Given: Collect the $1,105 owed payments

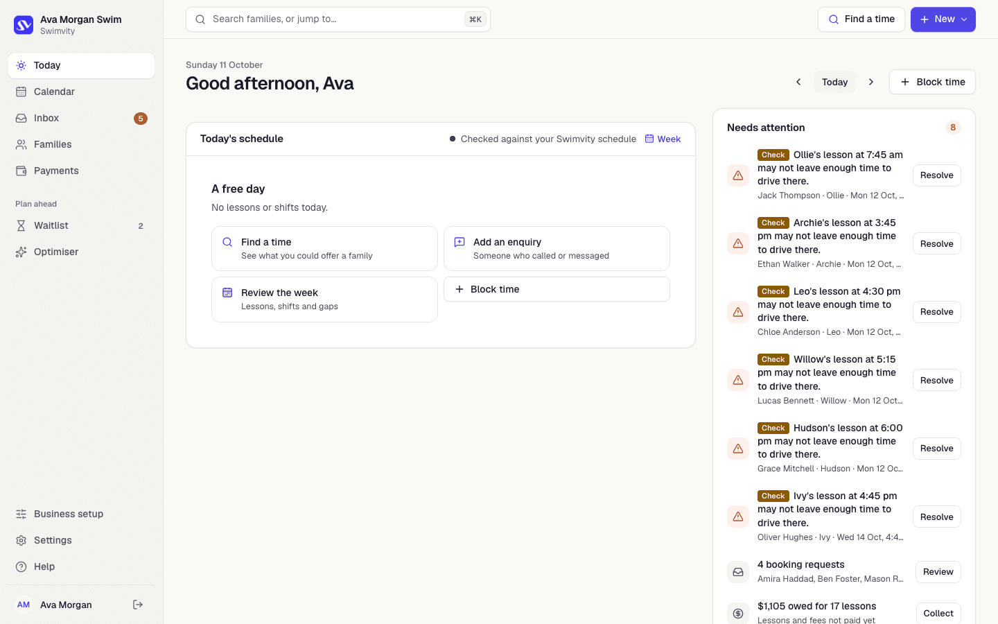Looking at the screenshot, I should [938, 614].
